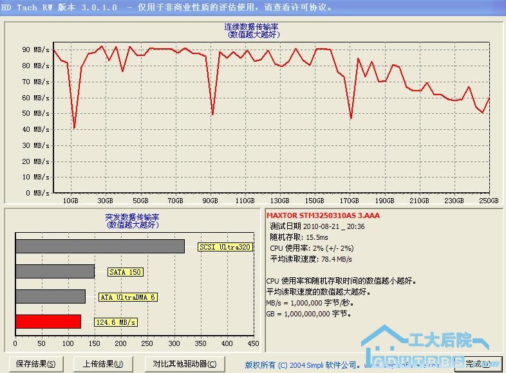This screenshot has width=506, height=373.
Task: Click the 随机存取: 15.5ms value
Action: click(299, 237)
